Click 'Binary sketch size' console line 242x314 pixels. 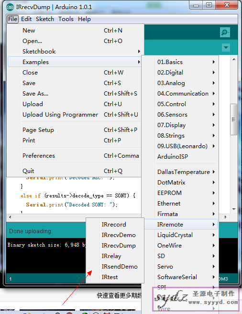46,245
